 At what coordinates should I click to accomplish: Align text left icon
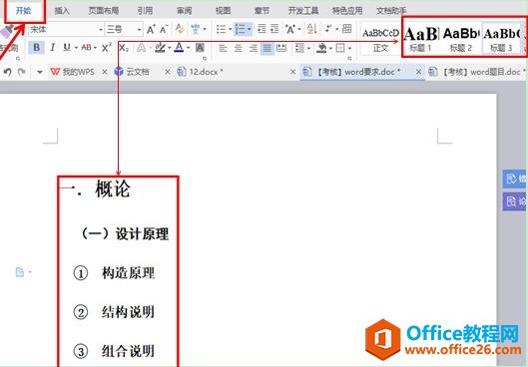tap(223, 48)
